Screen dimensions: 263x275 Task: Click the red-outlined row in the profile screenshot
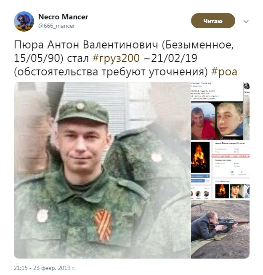231,156
